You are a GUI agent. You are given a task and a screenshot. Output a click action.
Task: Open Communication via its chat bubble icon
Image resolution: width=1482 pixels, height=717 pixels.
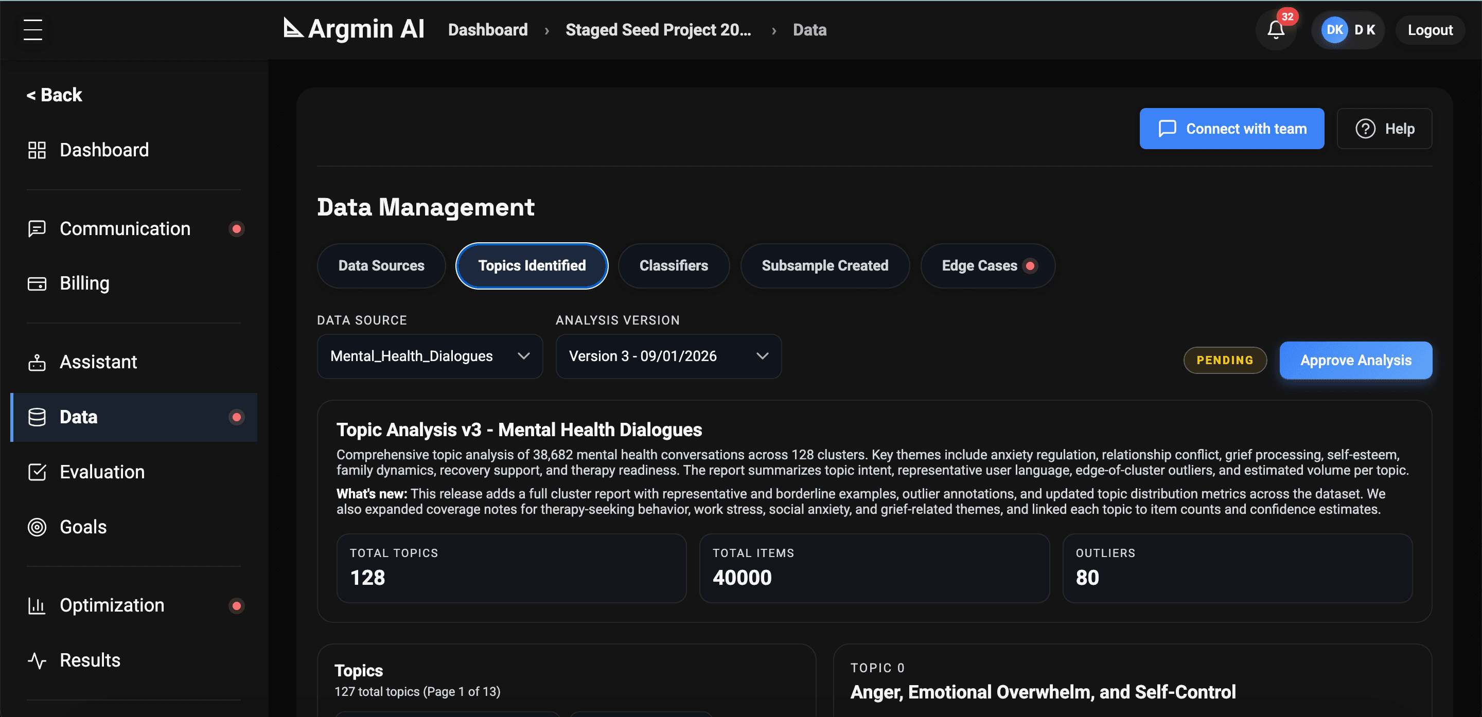[36, 228]
